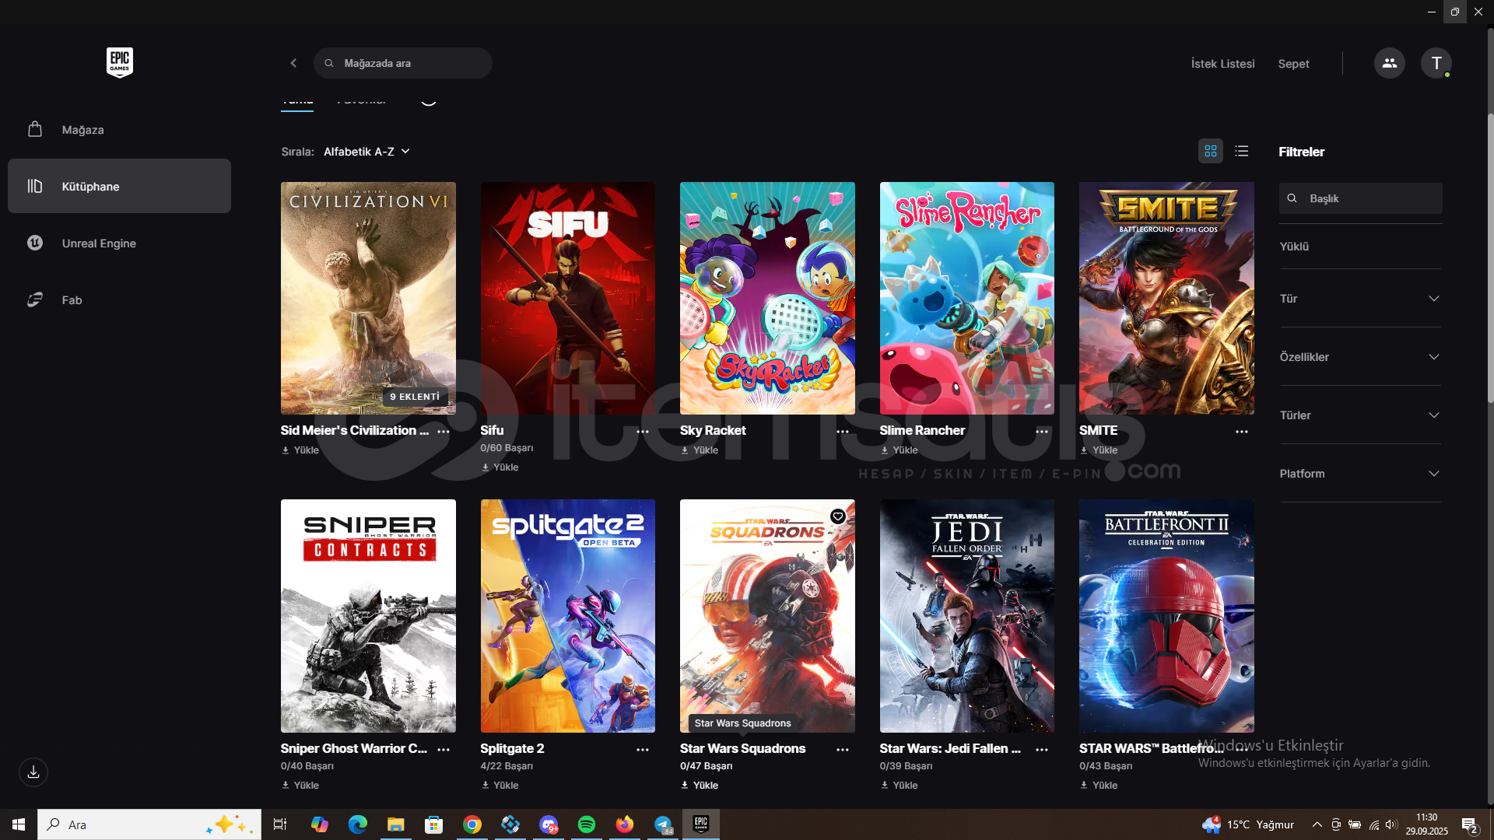
Task: Open Spotify from the taskbar
Action: coord(587,824)
